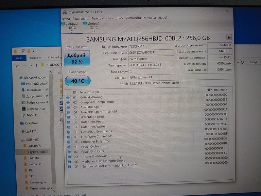Click the status dot for Power Cycles
261x196 pixels.
(x=69, y=147)
